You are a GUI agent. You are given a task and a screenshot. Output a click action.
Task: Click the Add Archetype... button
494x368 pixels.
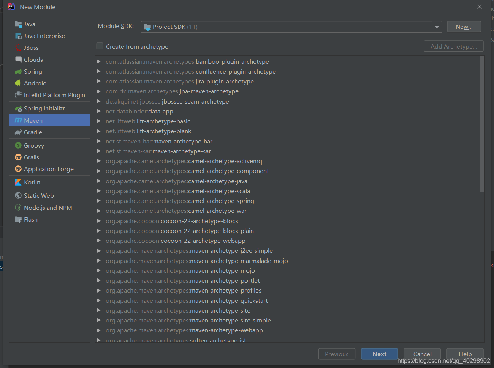(x=454, y=46)
